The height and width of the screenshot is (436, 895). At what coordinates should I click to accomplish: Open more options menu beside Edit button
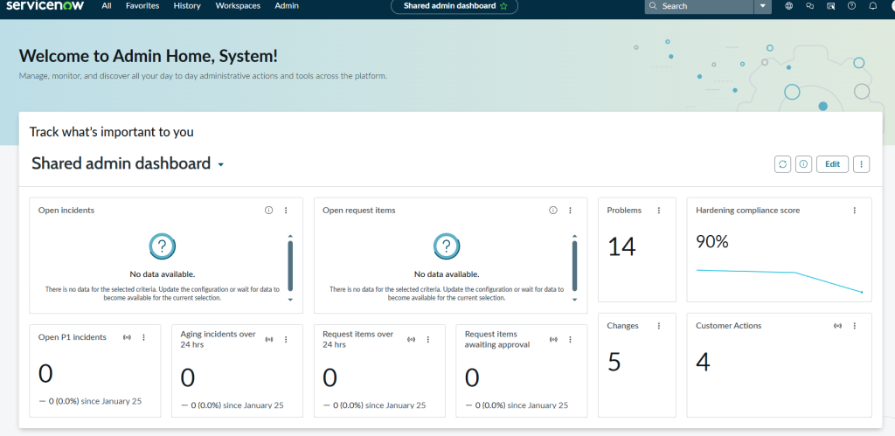[x=862, y=164]
